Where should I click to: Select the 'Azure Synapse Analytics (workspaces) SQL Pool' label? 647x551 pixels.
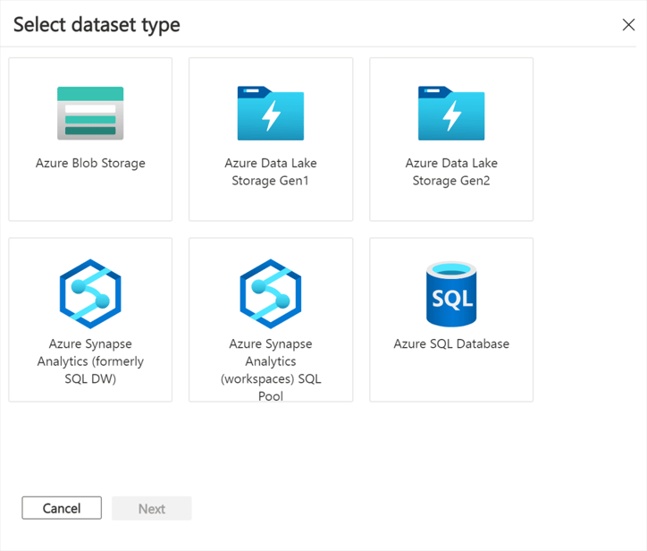pos(271,369)
